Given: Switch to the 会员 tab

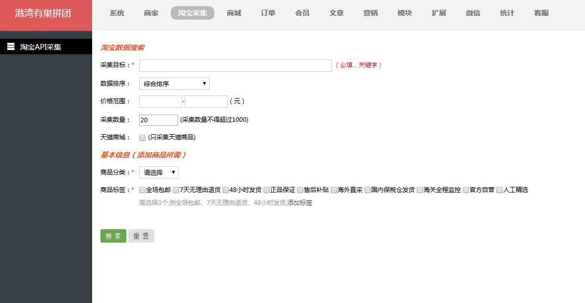Looking at the screenshot, I should 302,13.
